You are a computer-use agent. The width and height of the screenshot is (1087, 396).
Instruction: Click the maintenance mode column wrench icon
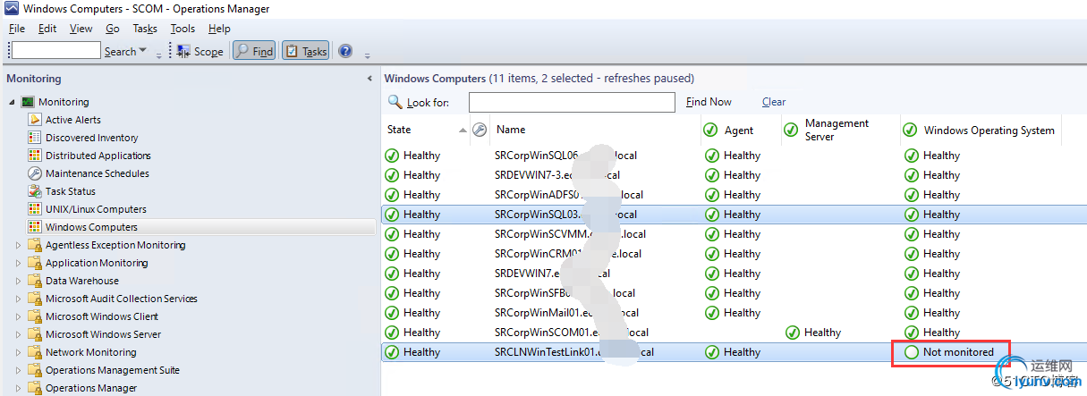click(480, 130)
